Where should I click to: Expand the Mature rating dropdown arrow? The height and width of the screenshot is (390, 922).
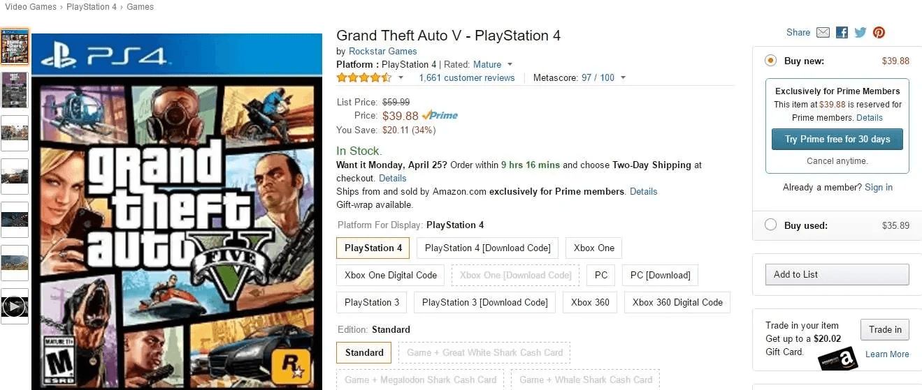point(510,65)
